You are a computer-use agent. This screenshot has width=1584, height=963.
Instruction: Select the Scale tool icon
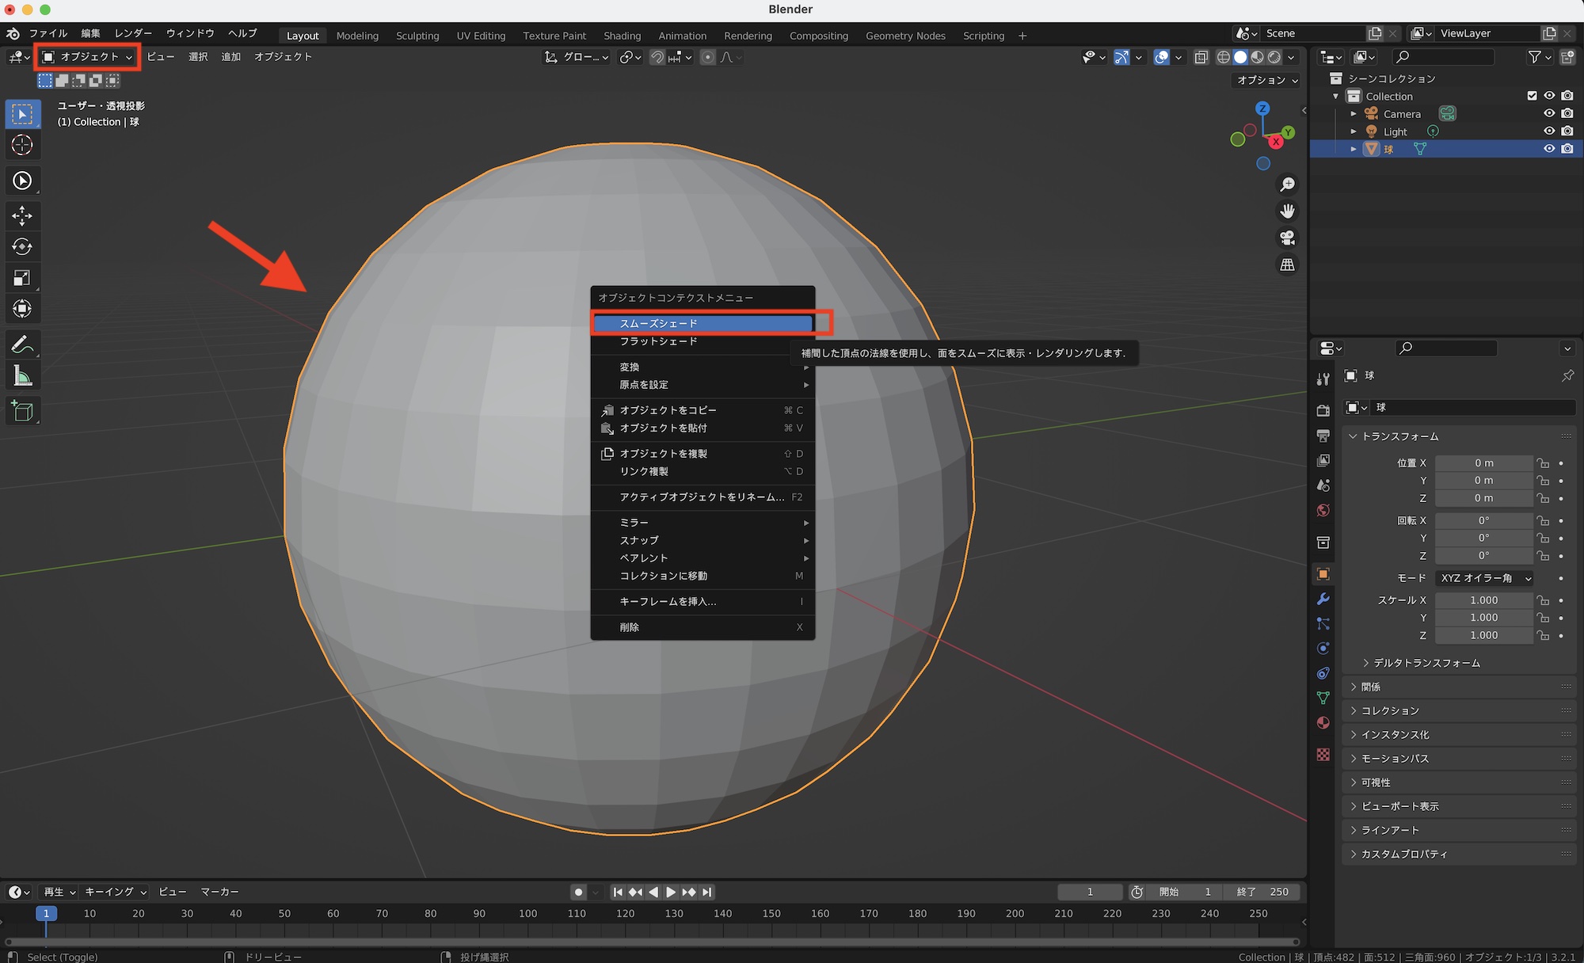pos(22,278)
